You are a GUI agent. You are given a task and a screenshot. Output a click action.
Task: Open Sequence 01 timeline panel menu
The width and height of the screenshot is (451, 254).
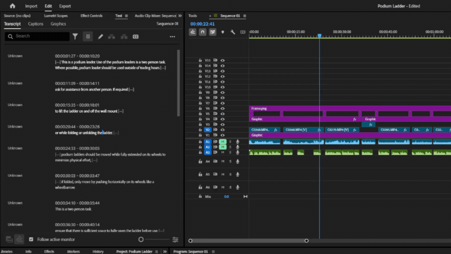[x=245, y=16]
